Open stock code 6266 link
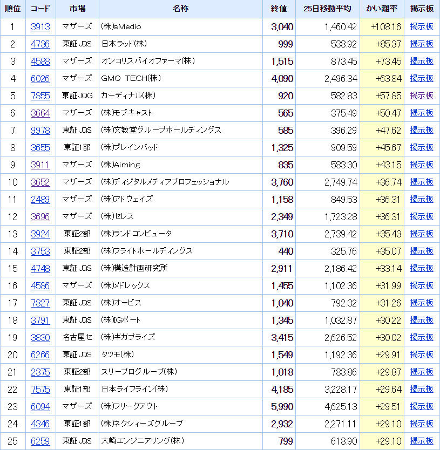The width and height of the screenshot is (440, 450). pos(40,354)
